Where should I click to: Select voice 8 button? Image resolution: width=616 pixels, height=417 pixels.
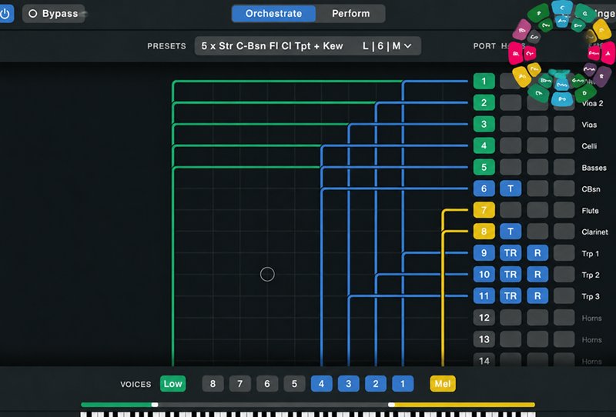[x=213, y=384]
